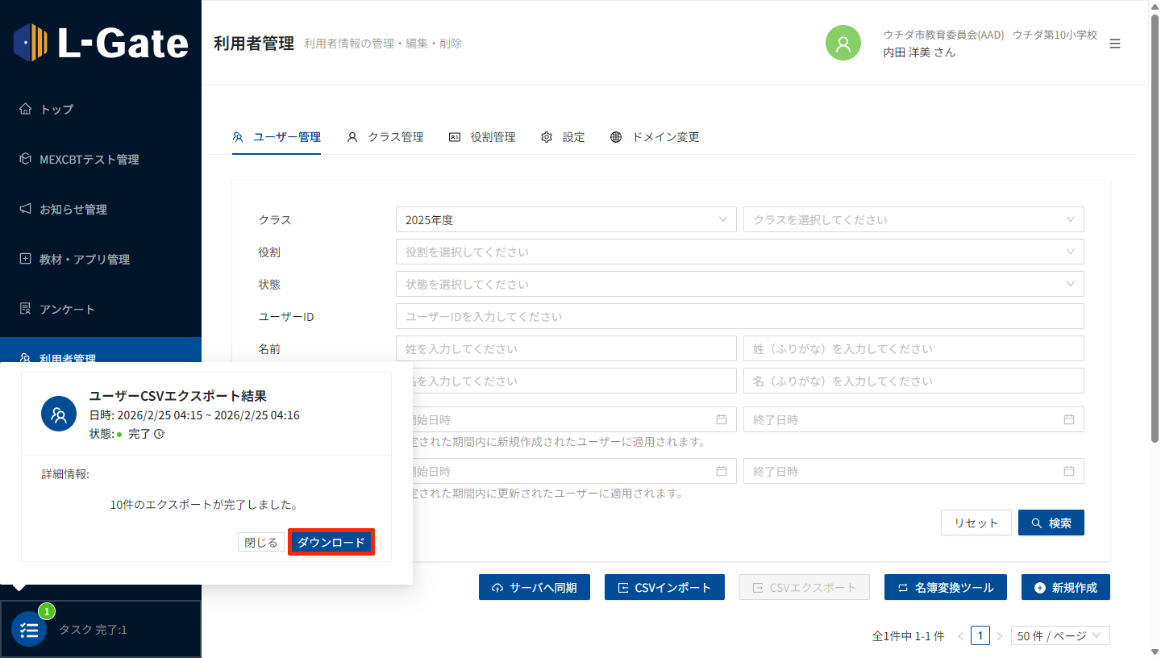
Task: Switch to the ドメイン変更 tab
Action: pyautogui.click(x=655, y=137)
